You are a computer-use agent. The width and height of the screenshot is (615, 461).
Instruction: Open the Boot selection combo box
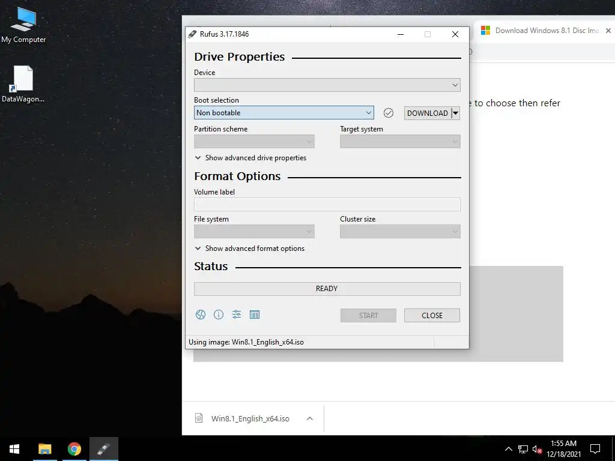[284, 113]
